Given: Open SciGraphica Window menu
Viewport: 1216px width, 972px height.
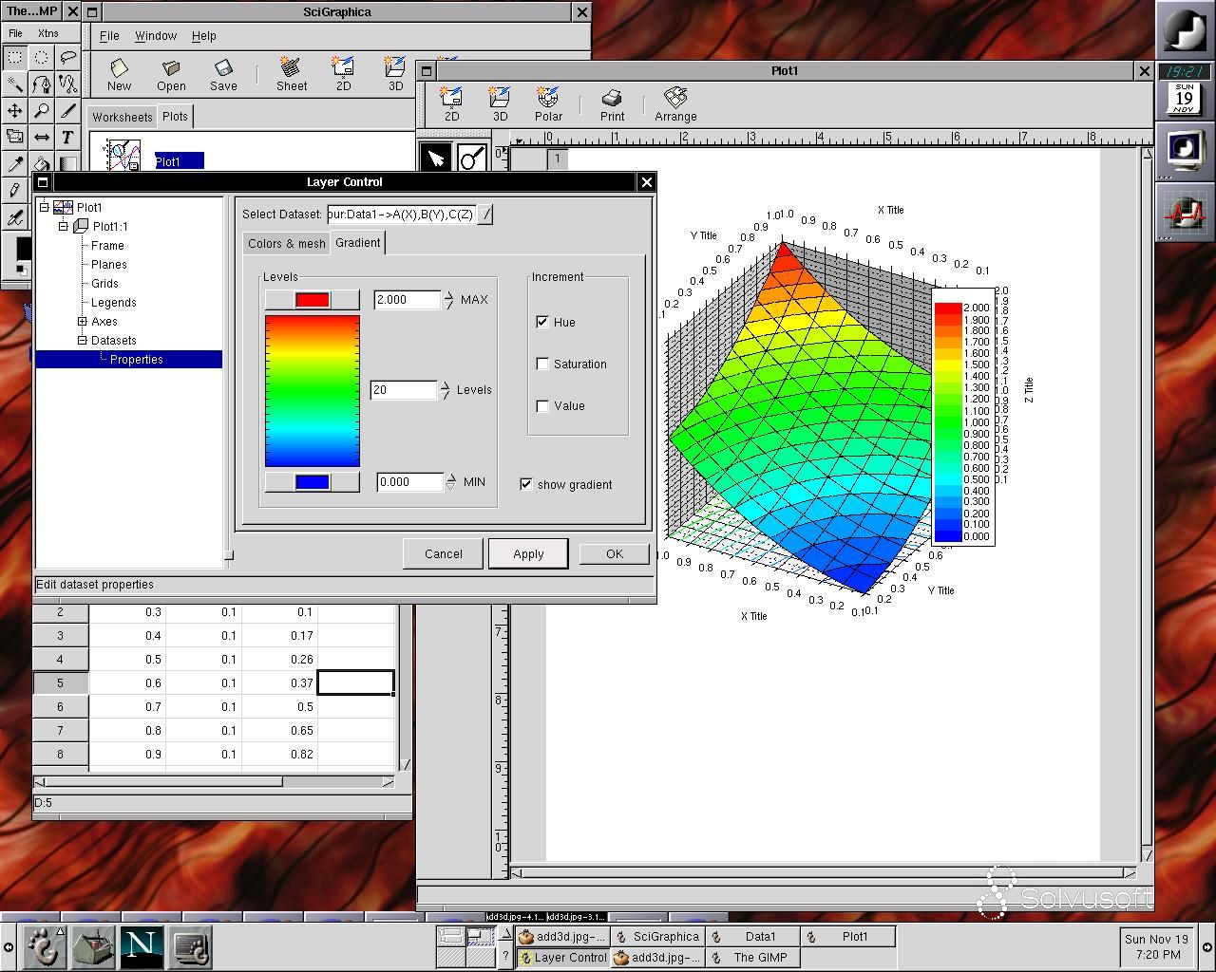Looking at the screenshot, I should pyautogui.click(x=156, y=35).
